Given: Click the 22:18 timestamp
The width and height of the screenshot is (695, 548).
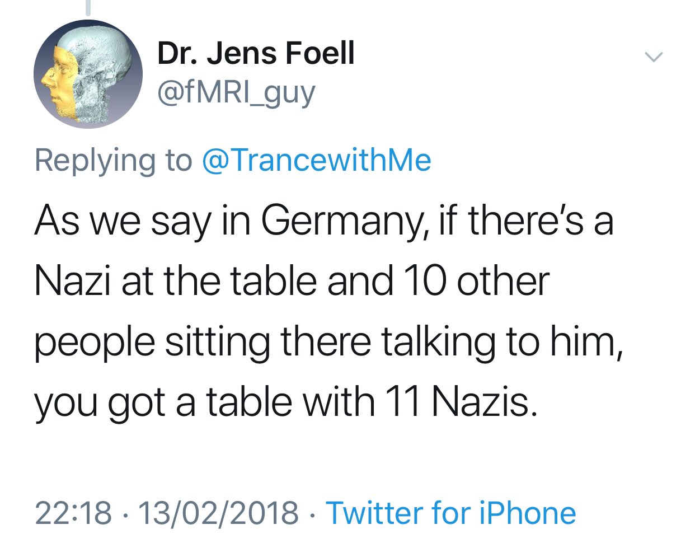Looking at the screenshot, I should (73, 513).
